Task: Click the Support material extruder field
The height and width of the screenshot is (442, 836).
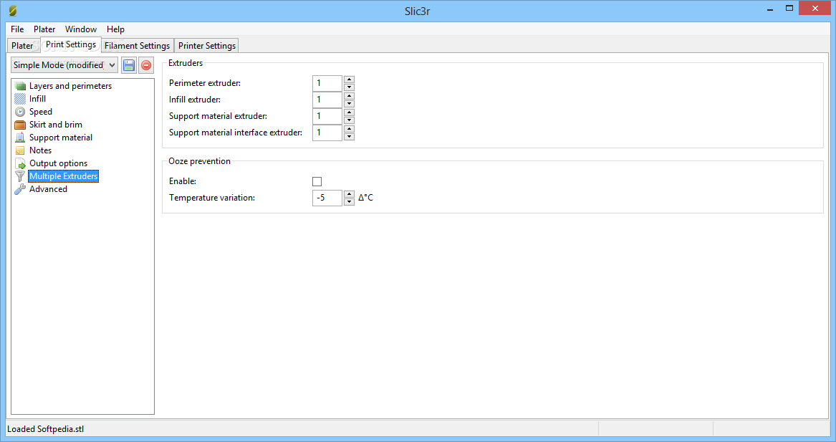Action: click(327, 116)
